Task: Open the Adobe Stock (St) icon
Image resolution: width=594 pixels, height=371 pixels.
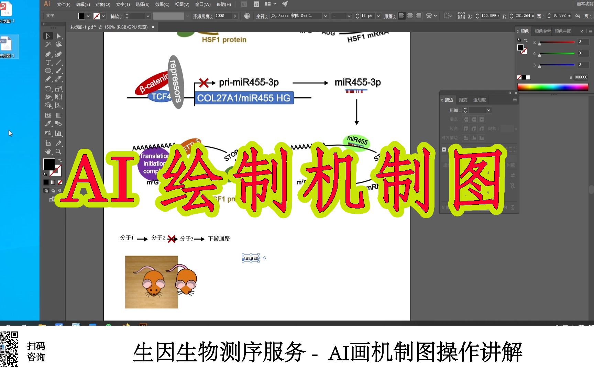Action: coord(256,4)
